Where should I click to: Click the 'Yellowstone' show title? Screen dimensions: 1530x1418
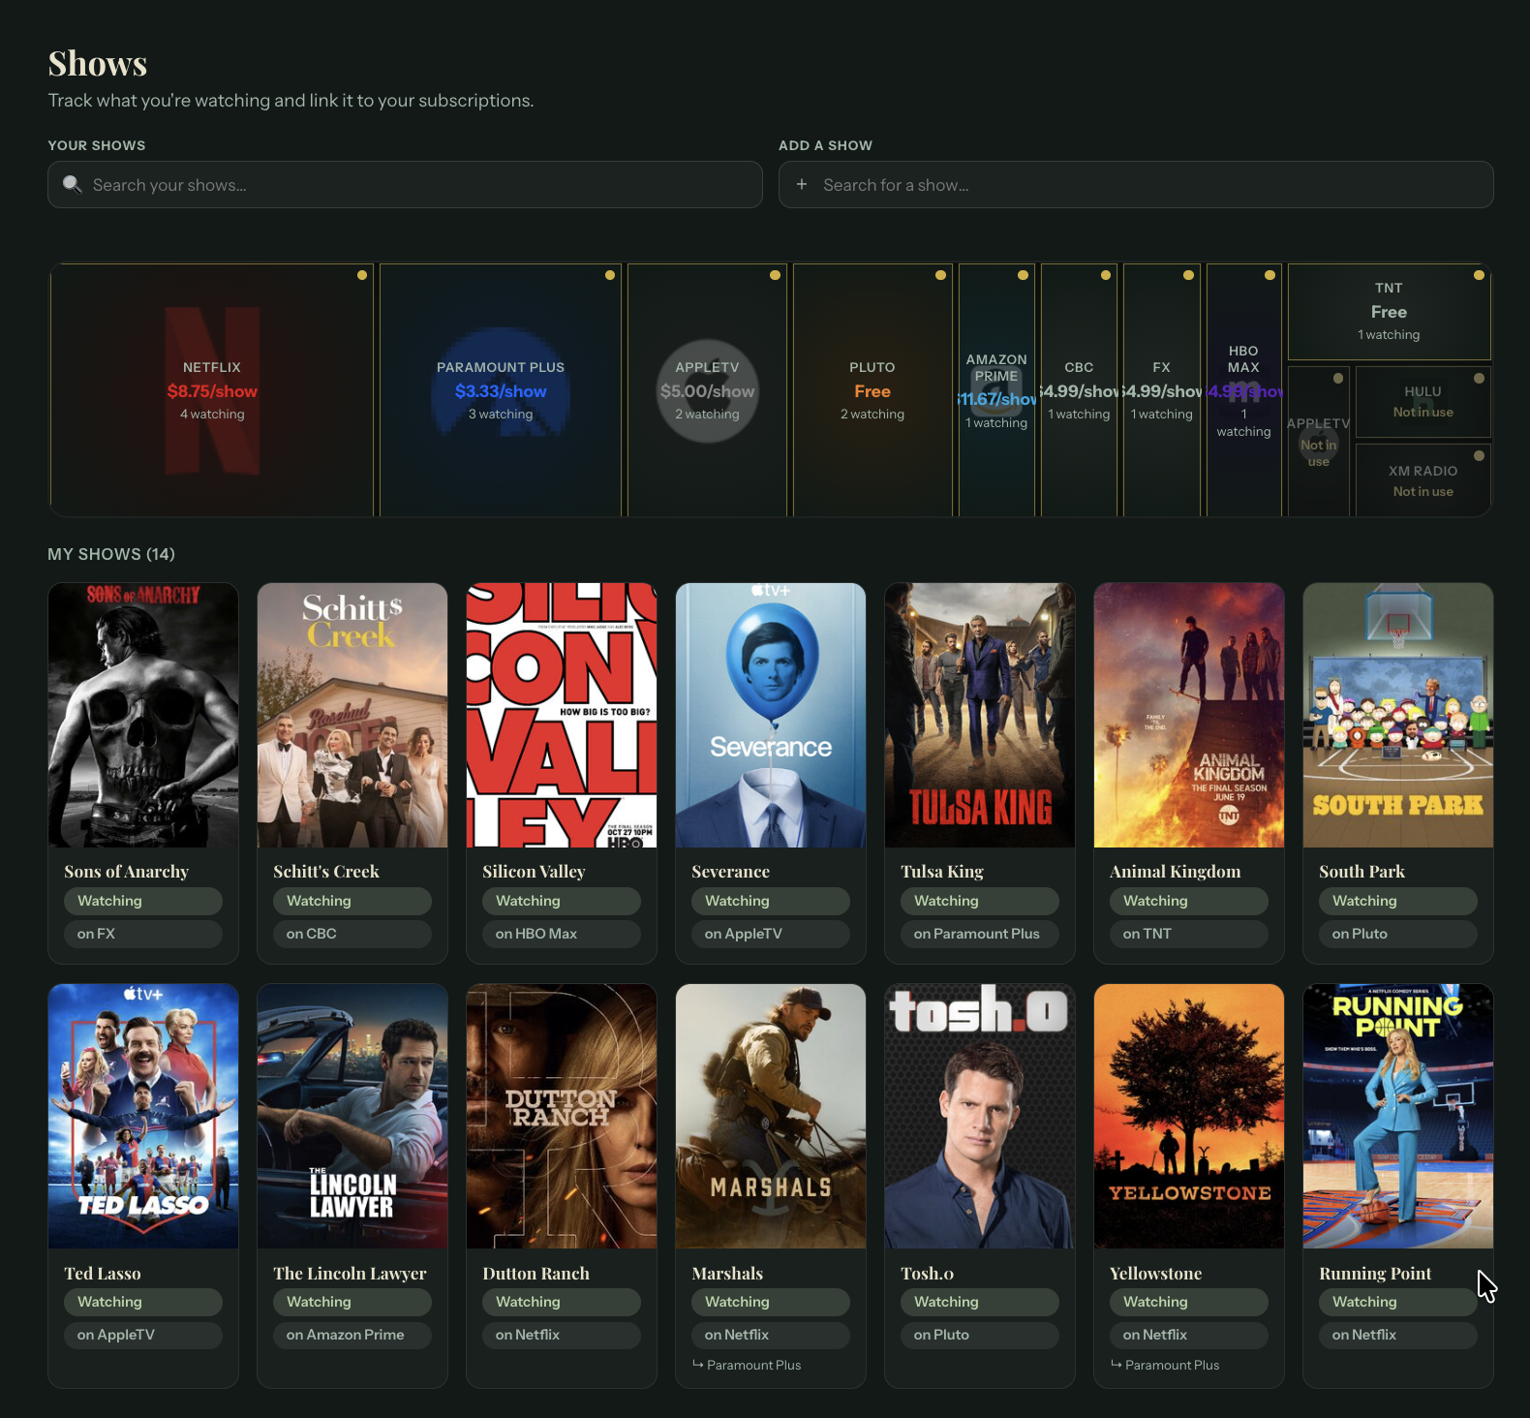(1156, 1274)
